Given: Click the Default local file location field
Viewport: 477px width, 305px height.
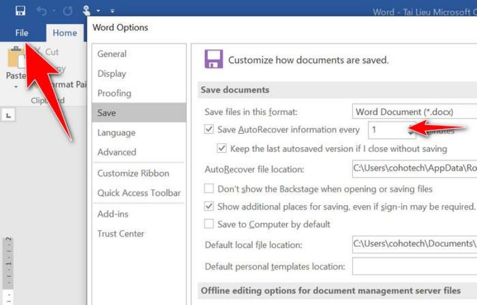Looking at the screenshot, I should (414, 244).
